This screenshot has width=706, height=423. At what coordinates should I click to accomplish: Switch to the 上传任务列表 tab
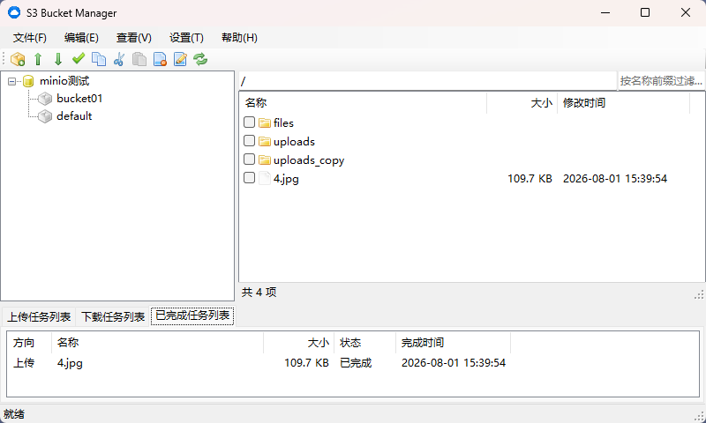(x=39, y=317)
